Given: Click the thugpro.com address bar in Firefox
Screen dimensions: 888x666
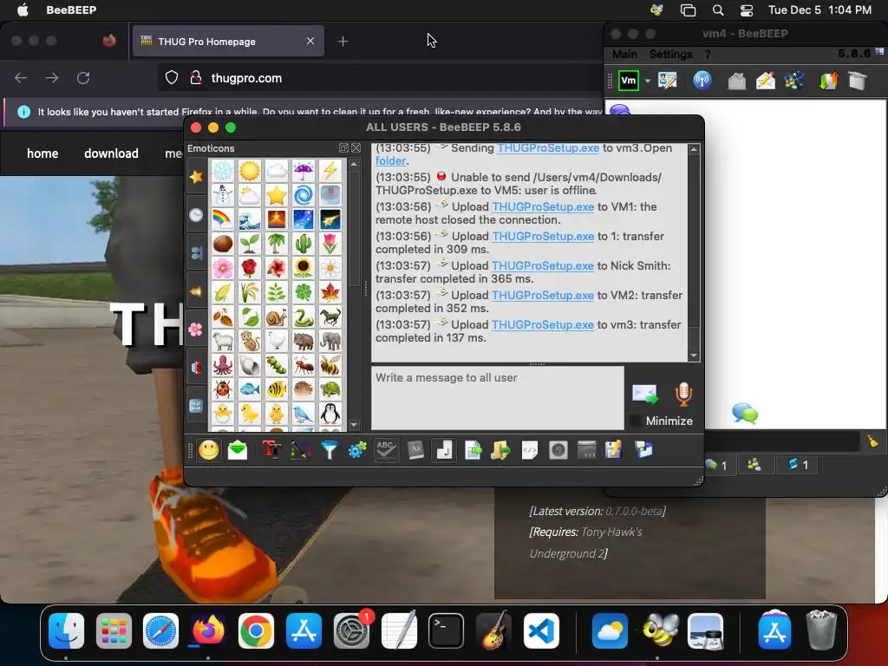Looking at the screenshot, I should (380, 78).
